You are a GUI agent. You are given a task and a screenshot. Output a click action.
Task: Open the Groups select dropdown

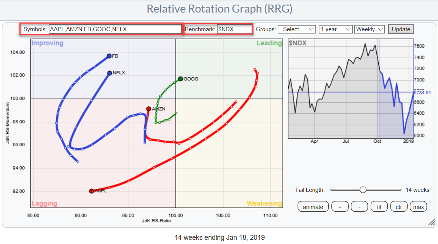(x=297, y=29)
